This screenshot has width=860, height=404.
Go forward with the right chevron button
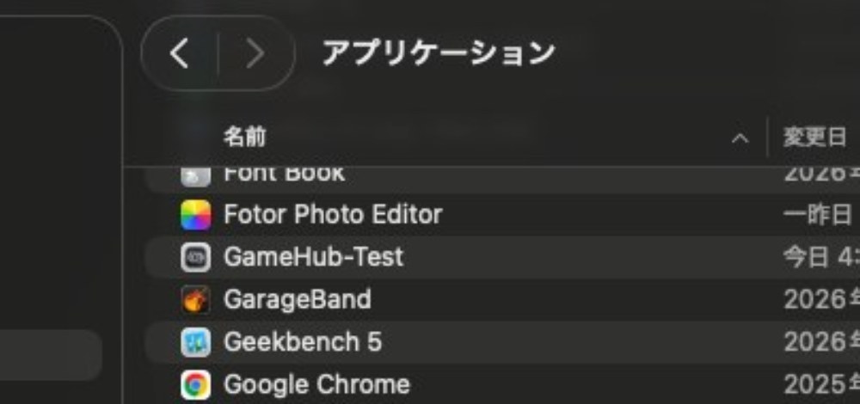[255, 53]
